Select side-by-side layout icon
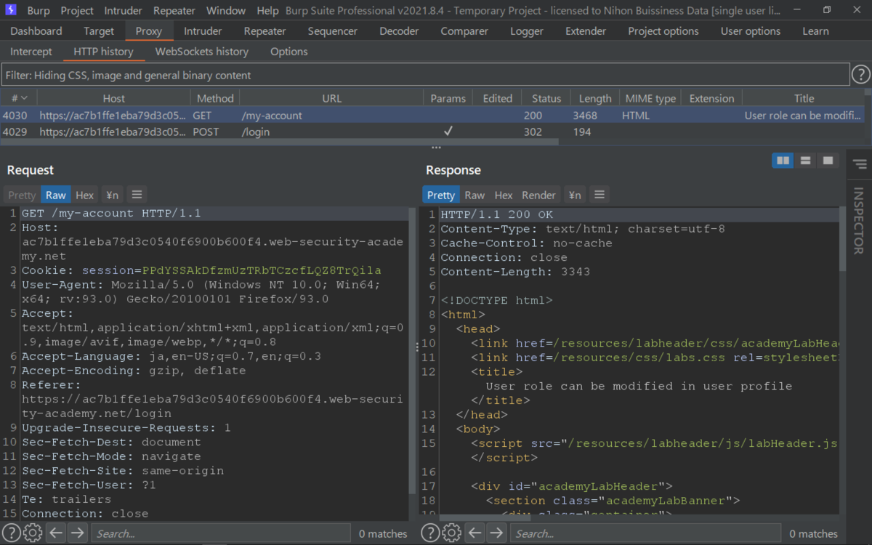 [783, 161]
